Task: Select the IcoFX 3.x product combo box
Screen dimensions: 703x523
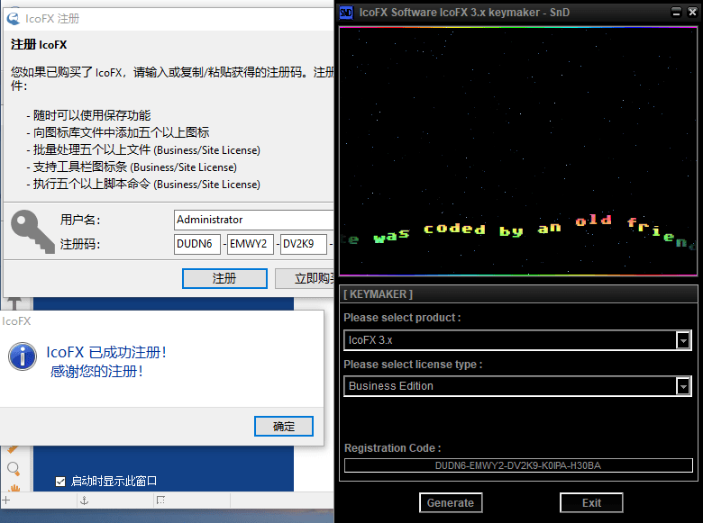Action: click(x=517, y=340)
